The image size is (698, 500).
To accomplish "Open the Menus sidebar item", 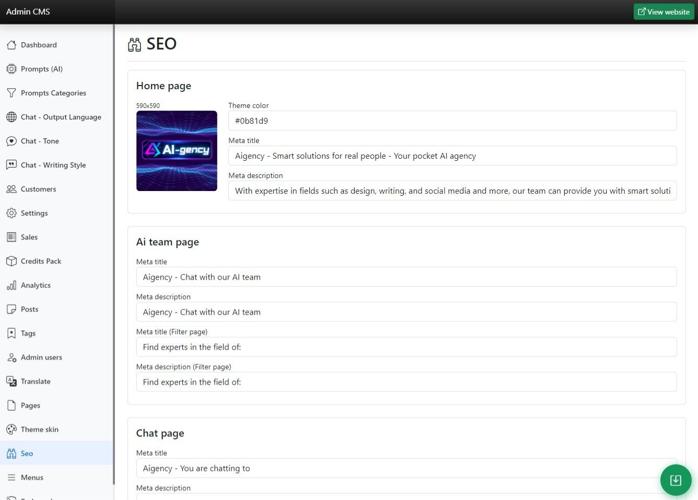I will tap(32, 478).
